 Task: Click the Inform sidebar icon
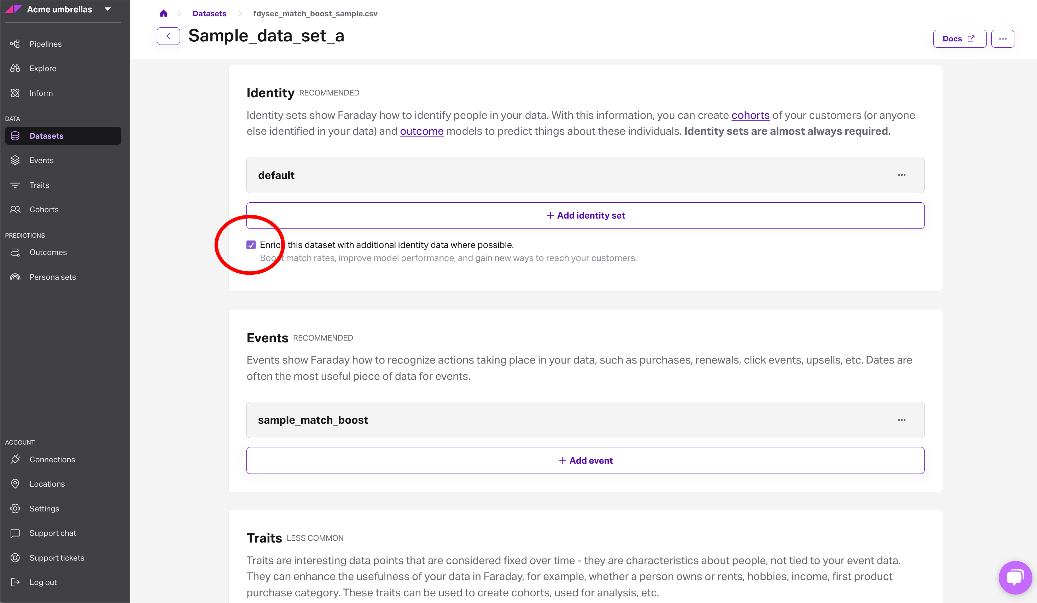tap(15, 93)
